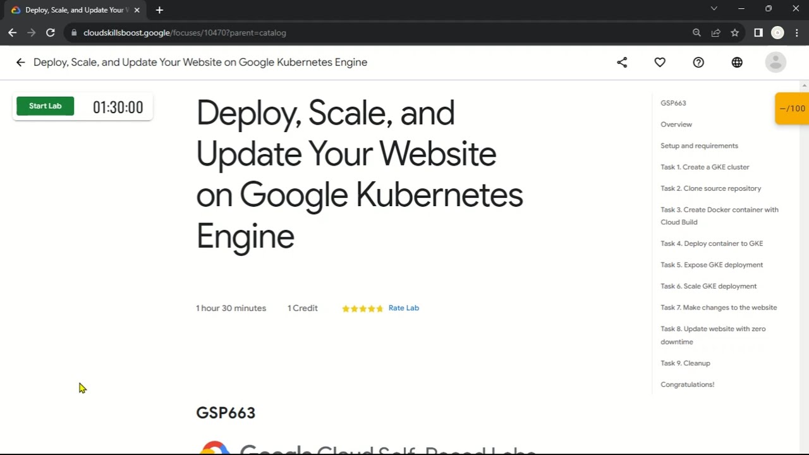Image resolution: width=809 pixels, height=455 pixels.
Task: Reload the page with the refresh icon
Action: 51,33
